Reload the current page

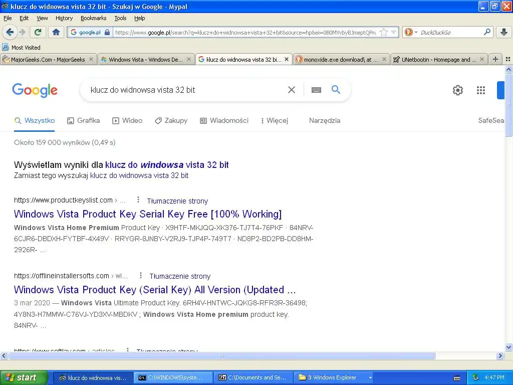click(x=38, y=32)
